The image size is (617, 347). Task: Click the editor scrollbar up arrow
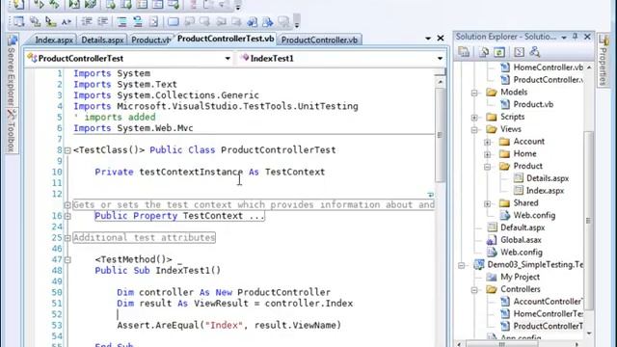tap(440, 82)
